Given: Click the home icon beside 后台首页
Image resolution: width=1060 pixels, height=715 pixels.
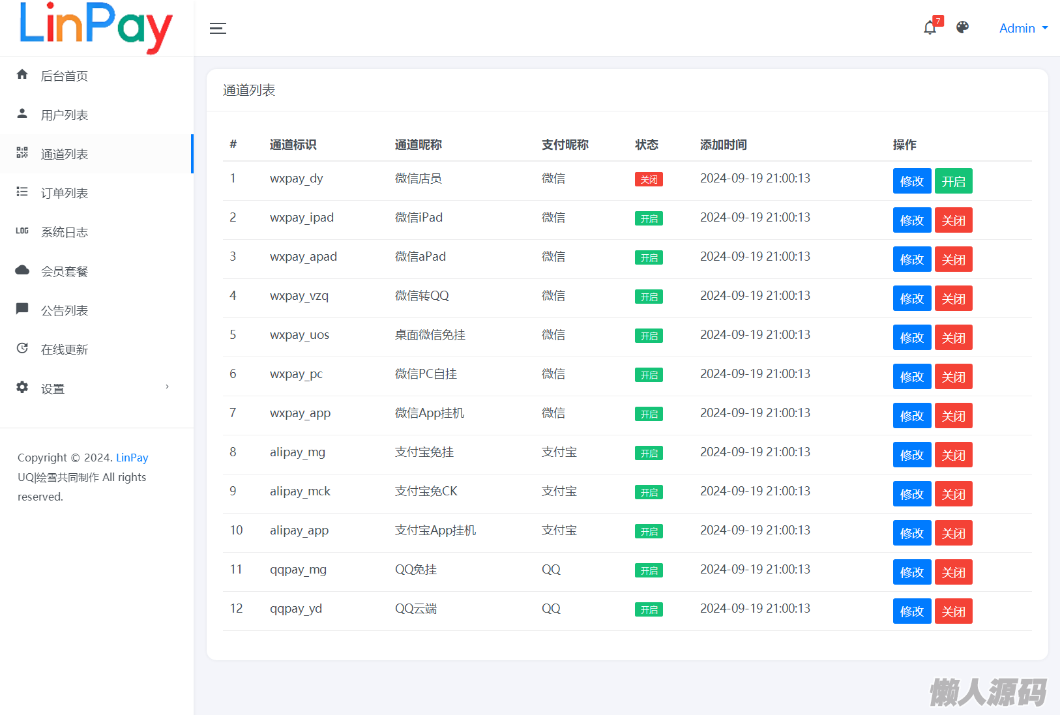Looking at the screenshot, I should (x=22, y=75).
